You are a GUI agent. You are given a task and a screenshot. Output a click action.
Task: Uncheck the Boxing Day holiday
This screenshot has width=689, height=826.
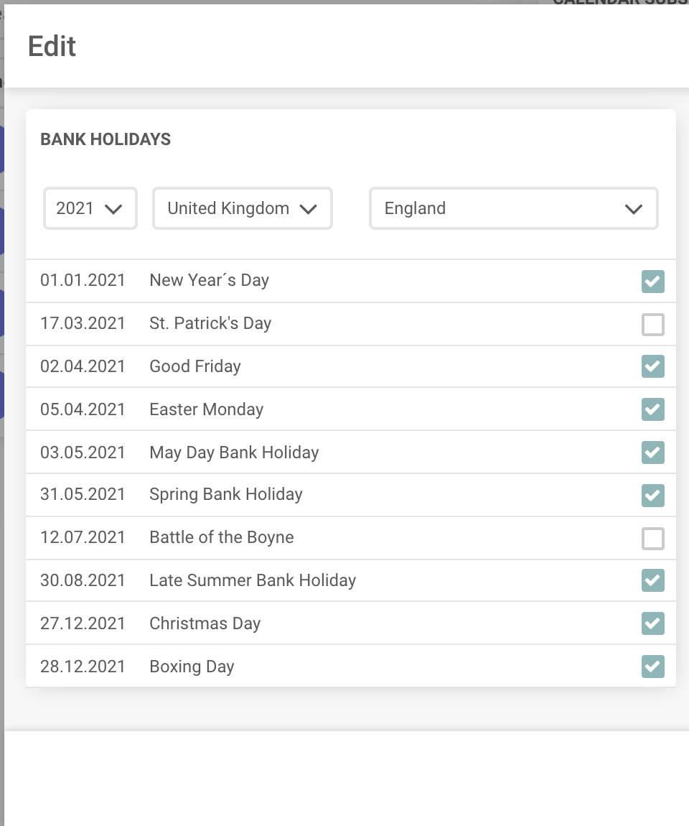tap(652, 667)
